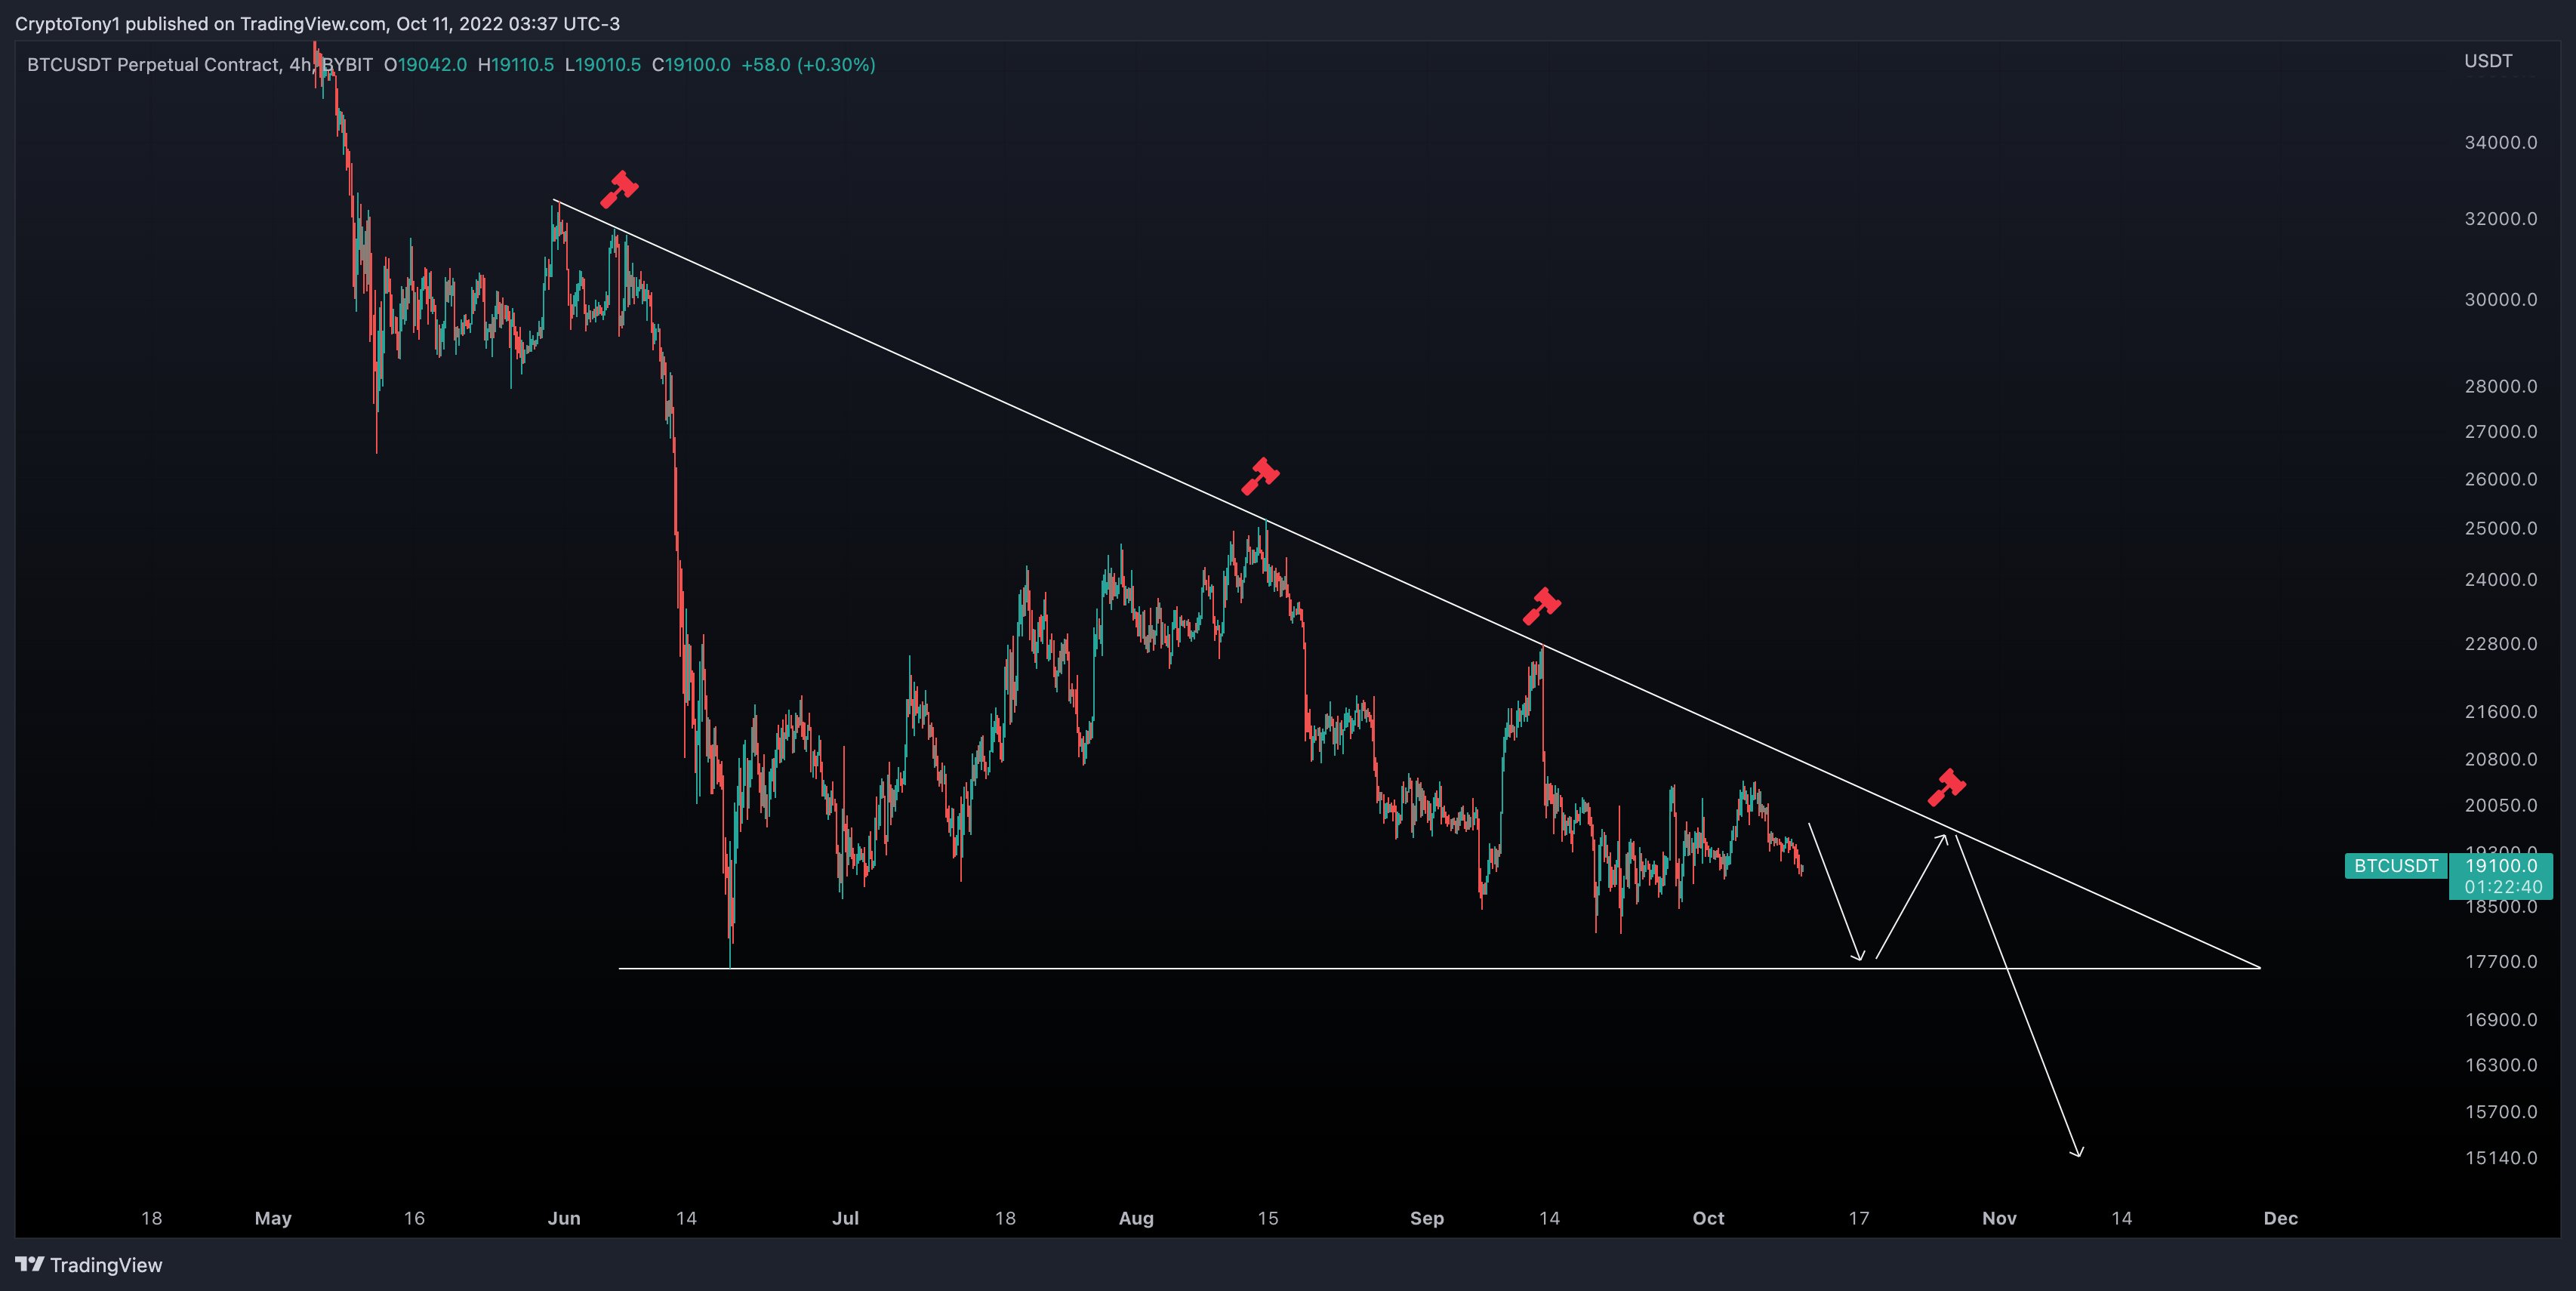The width and height of the screenshot is (2576, 1291).
Task: Click the arrowhead pointing to the 17700 support line
Action: (1859, 954)
